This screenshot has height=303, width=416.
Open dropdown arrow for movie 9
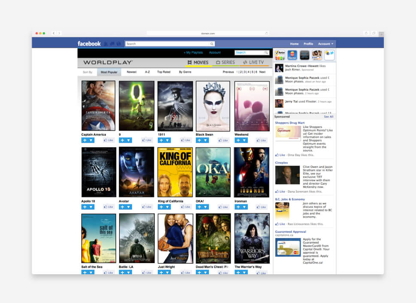129,140
